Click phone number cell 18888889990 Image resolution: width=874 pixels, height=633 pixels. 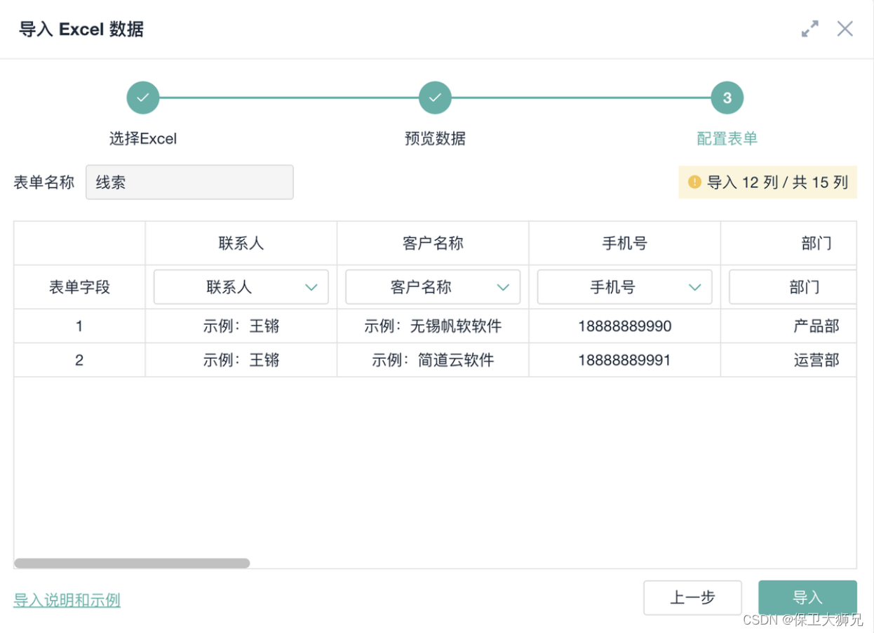625,326
